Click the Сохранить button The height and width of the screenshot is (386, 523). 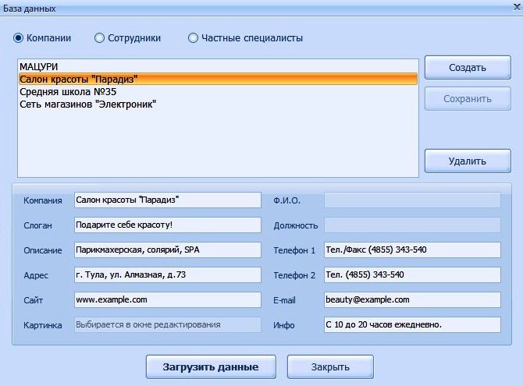click(x=468, y=99)
